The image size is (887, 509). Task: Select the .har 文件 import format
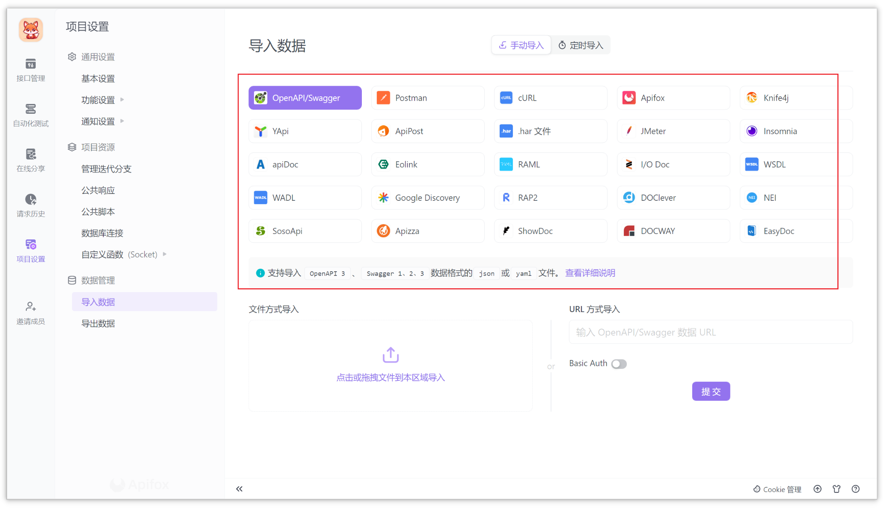(x=551, y=131)
